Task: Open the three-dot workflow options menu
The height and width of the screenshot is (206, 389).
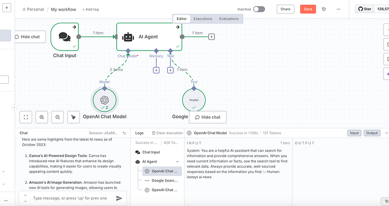Action: pos(338,9)
